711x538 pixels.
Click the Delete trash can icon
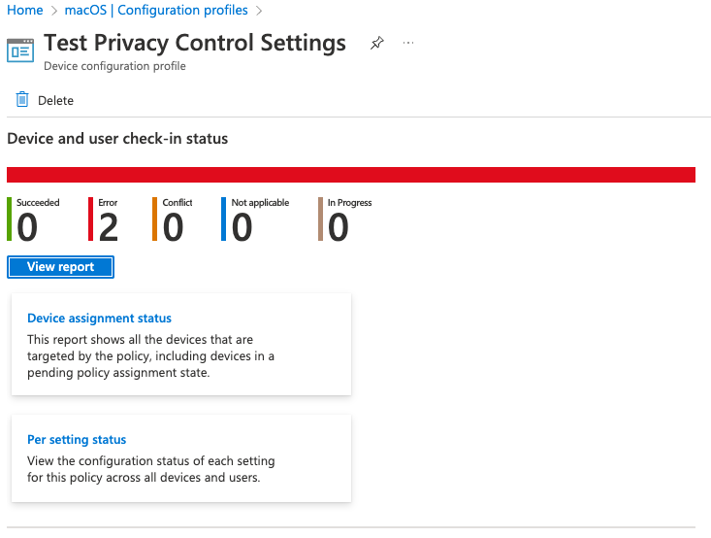[x=22, y=100]
